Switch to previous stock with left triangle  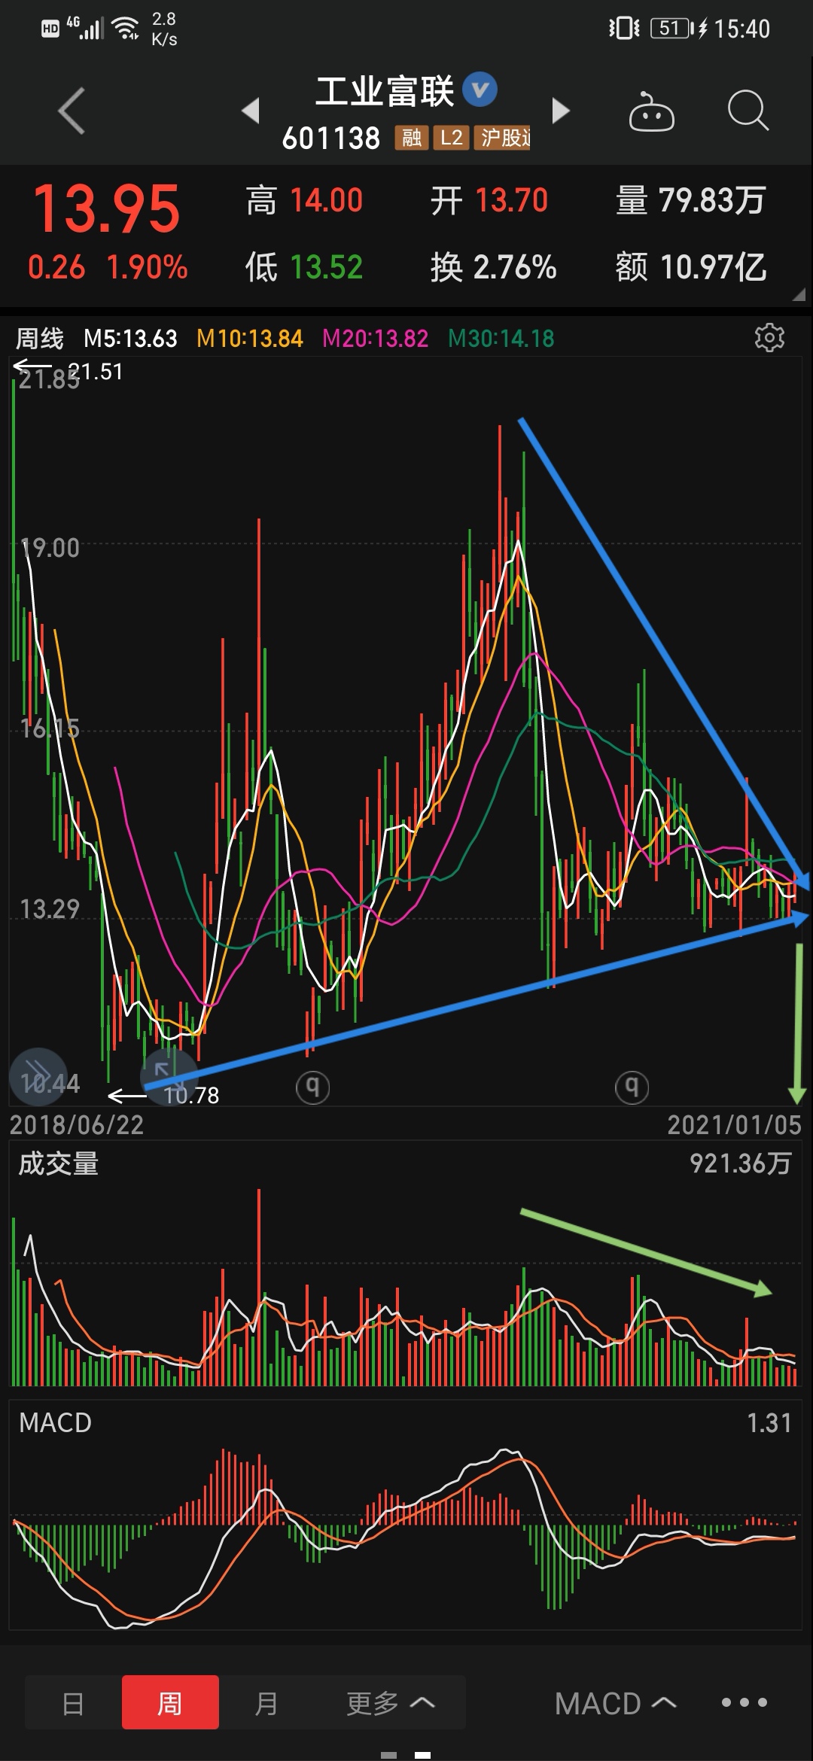[251, 111]
